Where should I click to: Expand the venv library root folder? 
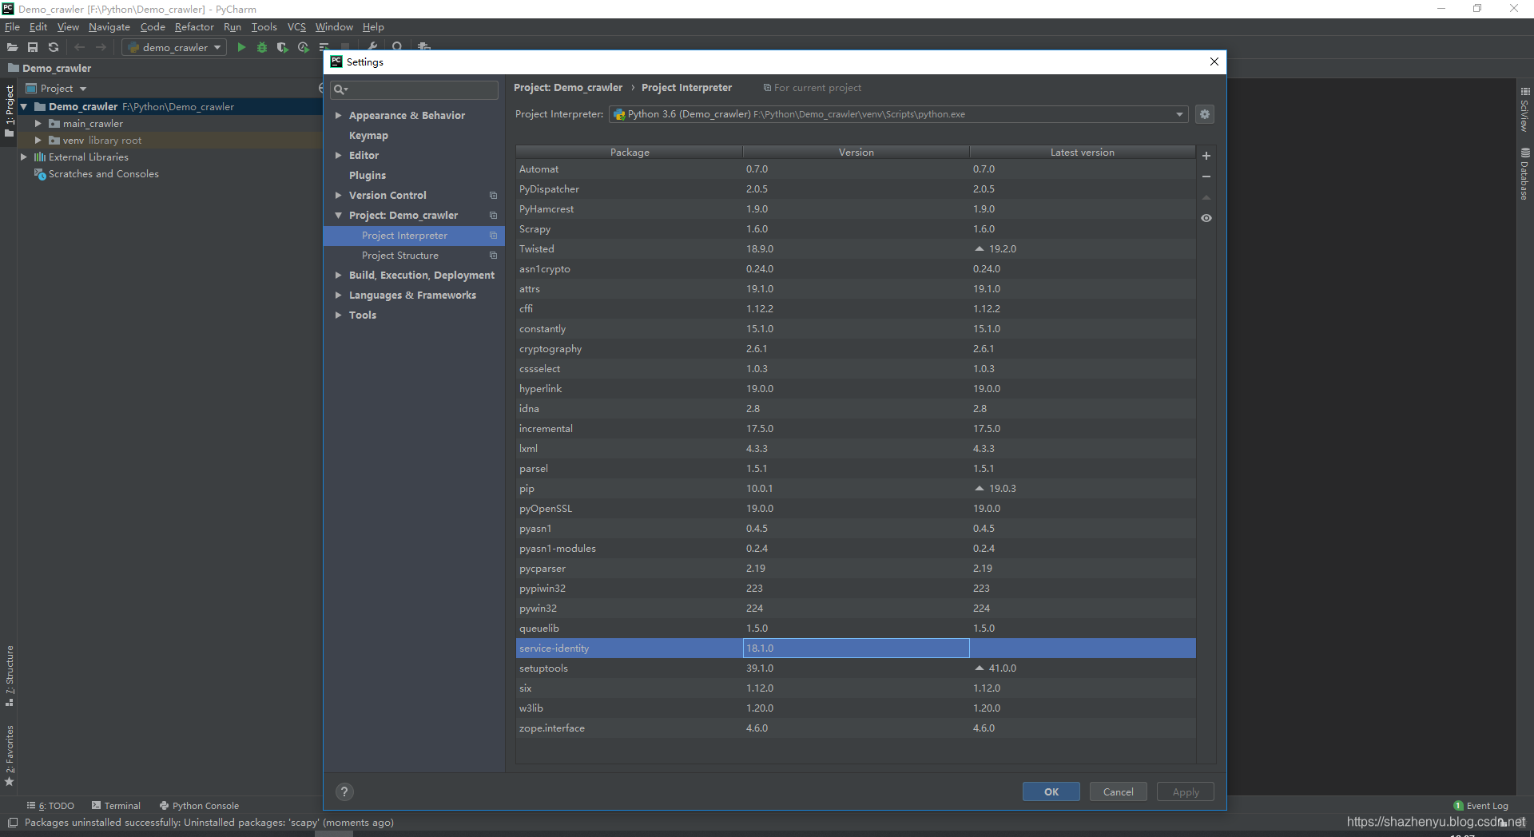point(38,141)
